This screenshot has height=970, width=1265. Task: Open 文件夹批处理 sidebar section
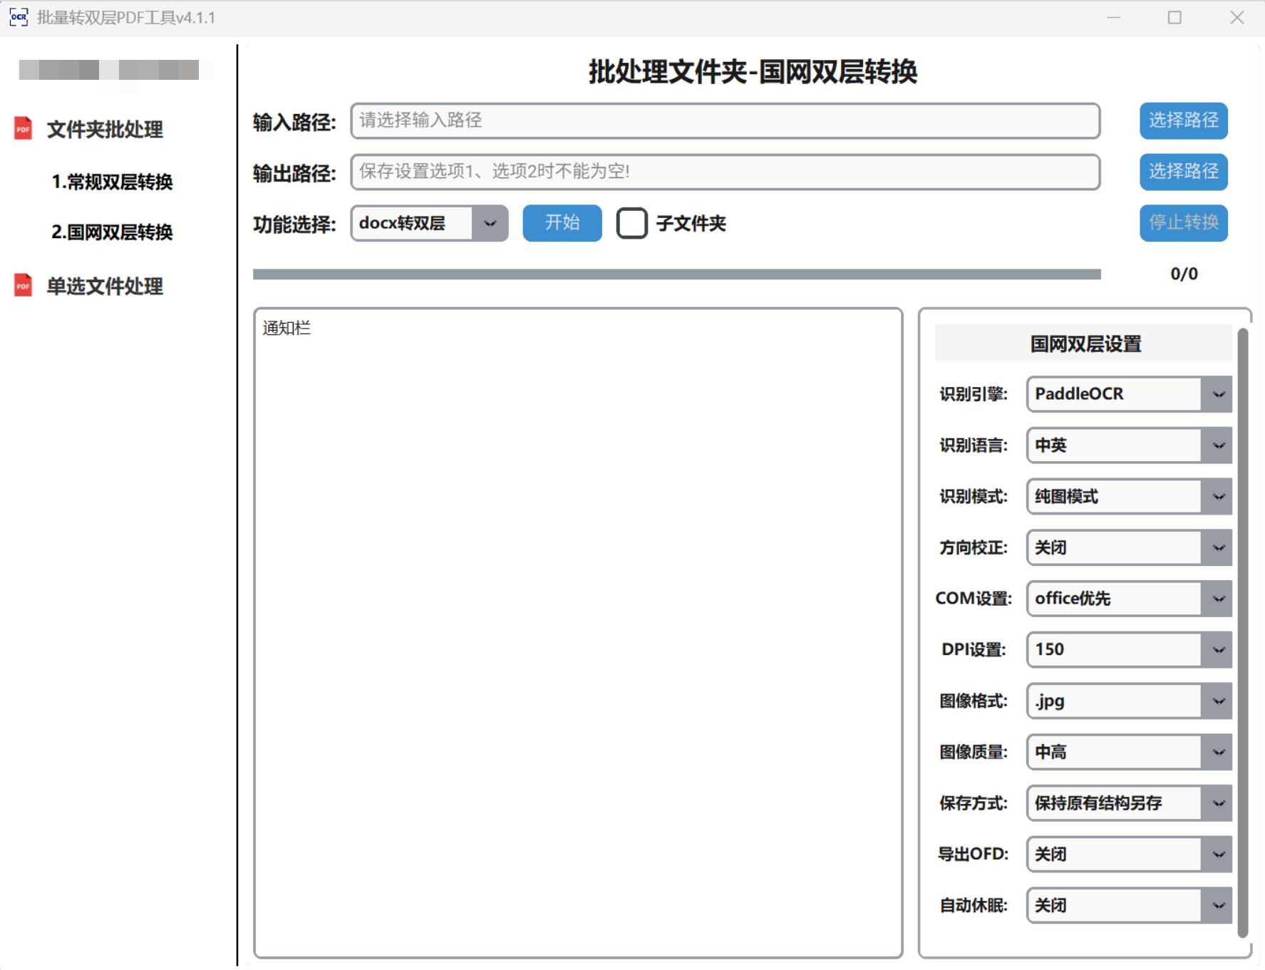pyautogui.click(x=105, y=129)
